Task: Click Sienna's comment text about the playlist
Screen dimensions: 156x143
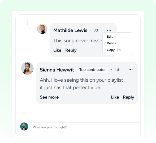Action: (82, 84)
